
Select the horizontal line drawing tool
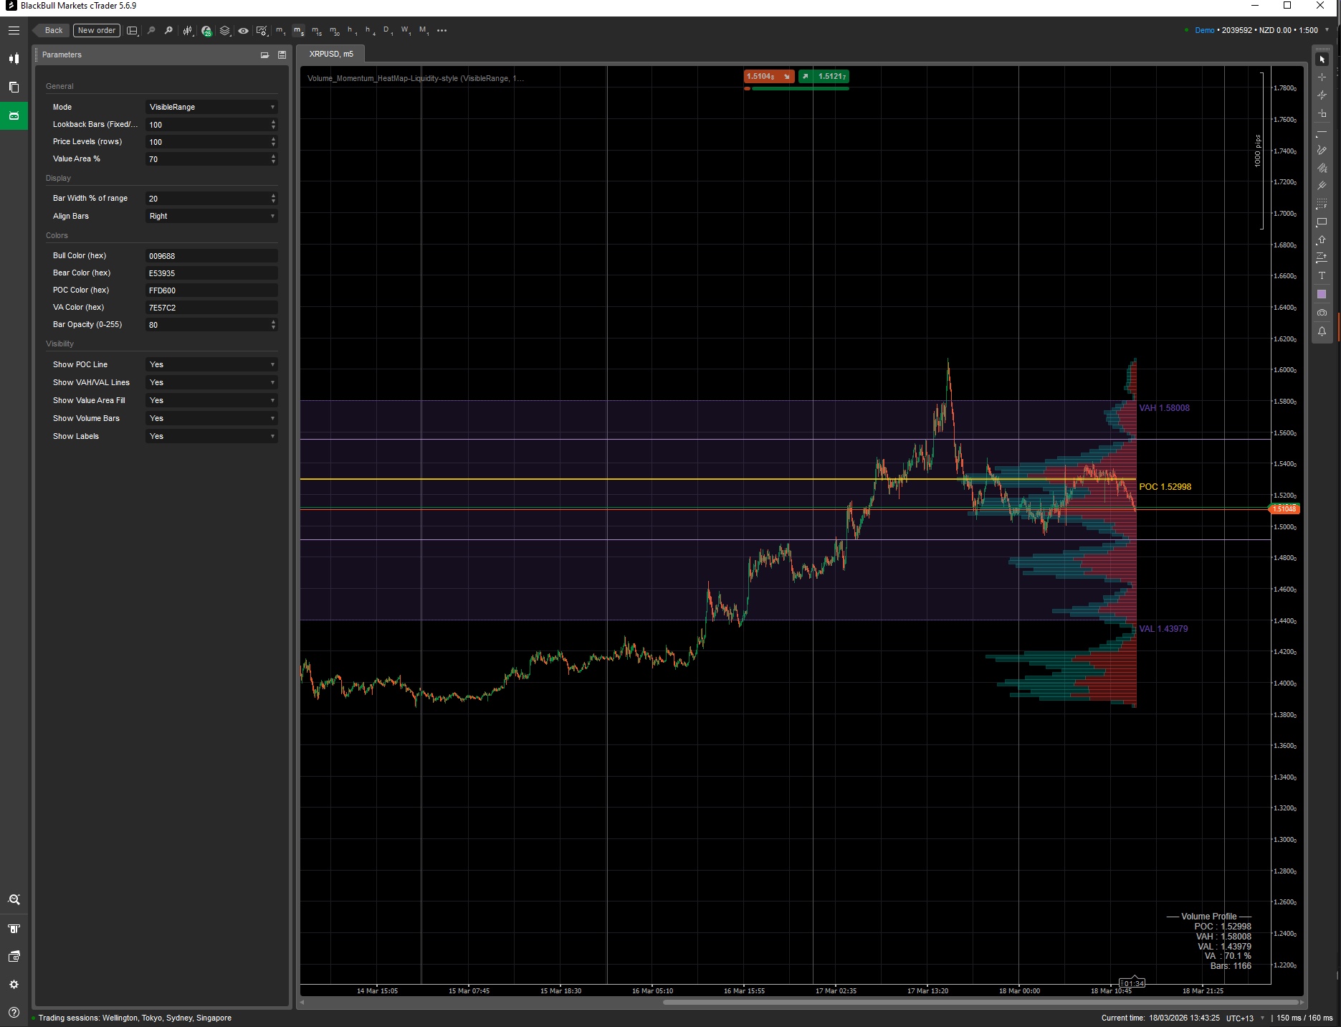(x=1322, y=132)
